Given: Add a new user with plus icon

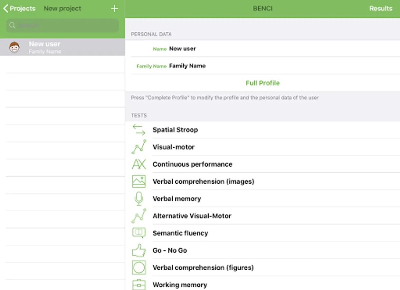Looking at the screenshot, I should tap(114, 9).
